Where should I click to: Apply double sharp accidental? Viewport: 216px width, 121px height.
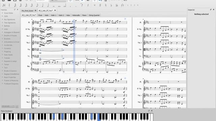[94, 5]
